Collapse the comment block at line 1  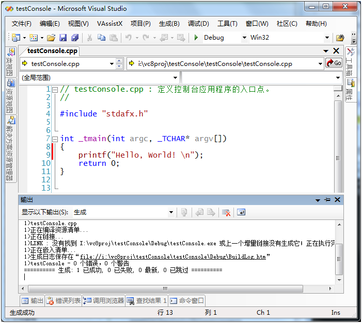coord(55,90)
